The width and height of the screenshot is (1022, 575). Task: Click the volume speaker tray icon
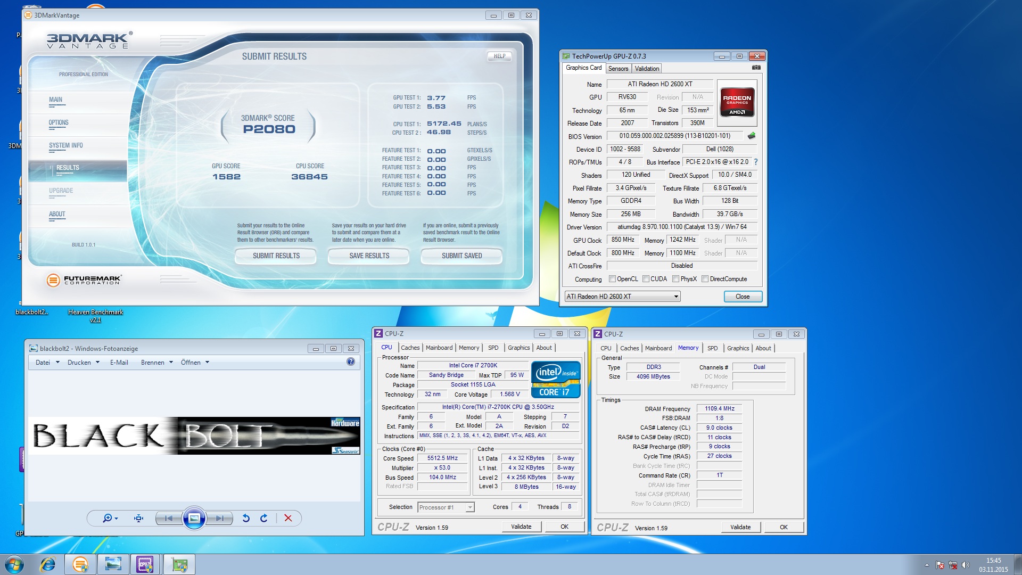pos(966,565)
